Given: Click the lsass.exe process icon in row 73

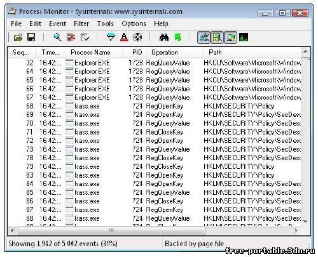Looking at the screenshot, I should click(69, 149).
